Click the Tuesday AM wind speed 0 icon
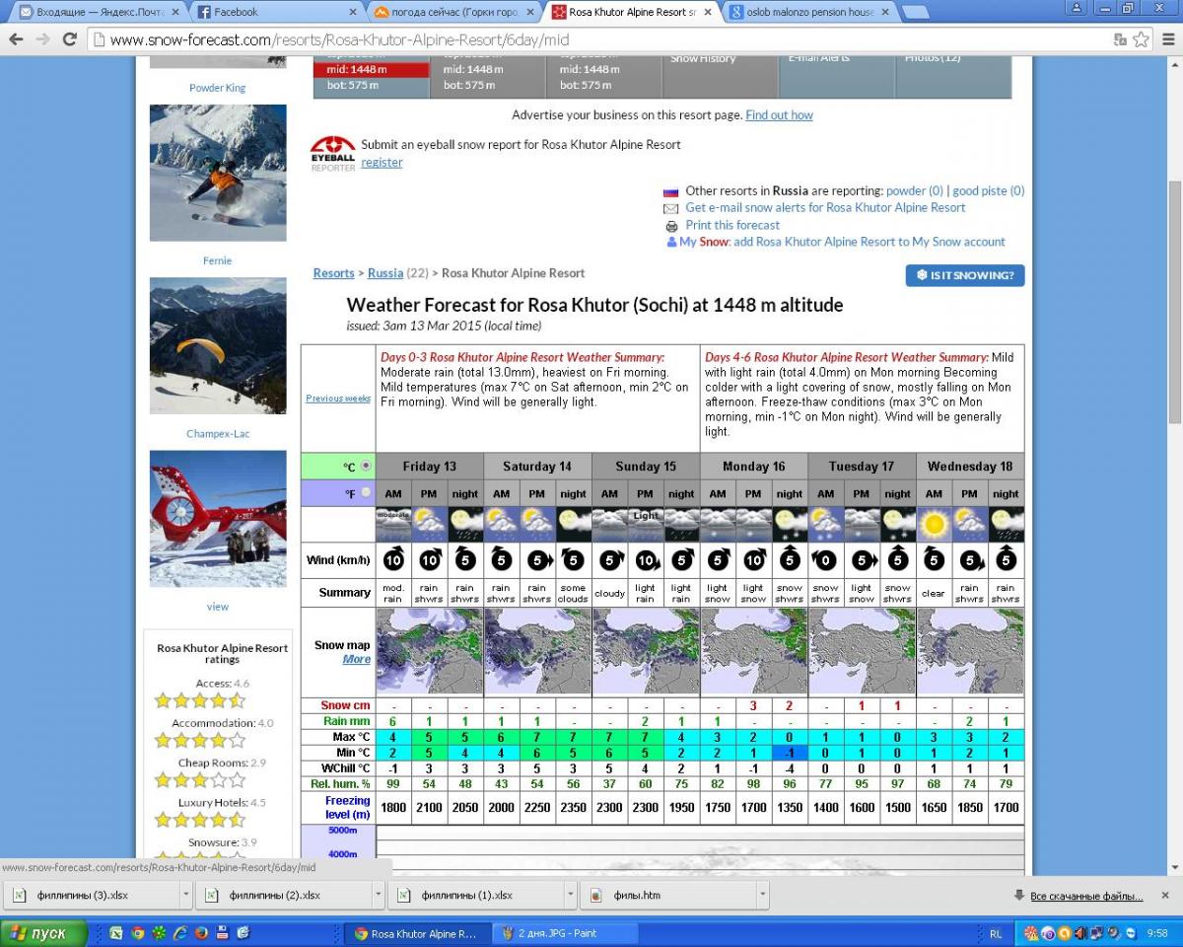The width and height of the screenshot is (1183, 947). click(x=825, y=560)
